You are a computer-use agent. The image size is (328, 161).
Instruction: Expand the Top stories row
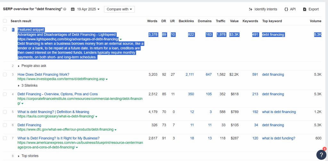point(28,156)
